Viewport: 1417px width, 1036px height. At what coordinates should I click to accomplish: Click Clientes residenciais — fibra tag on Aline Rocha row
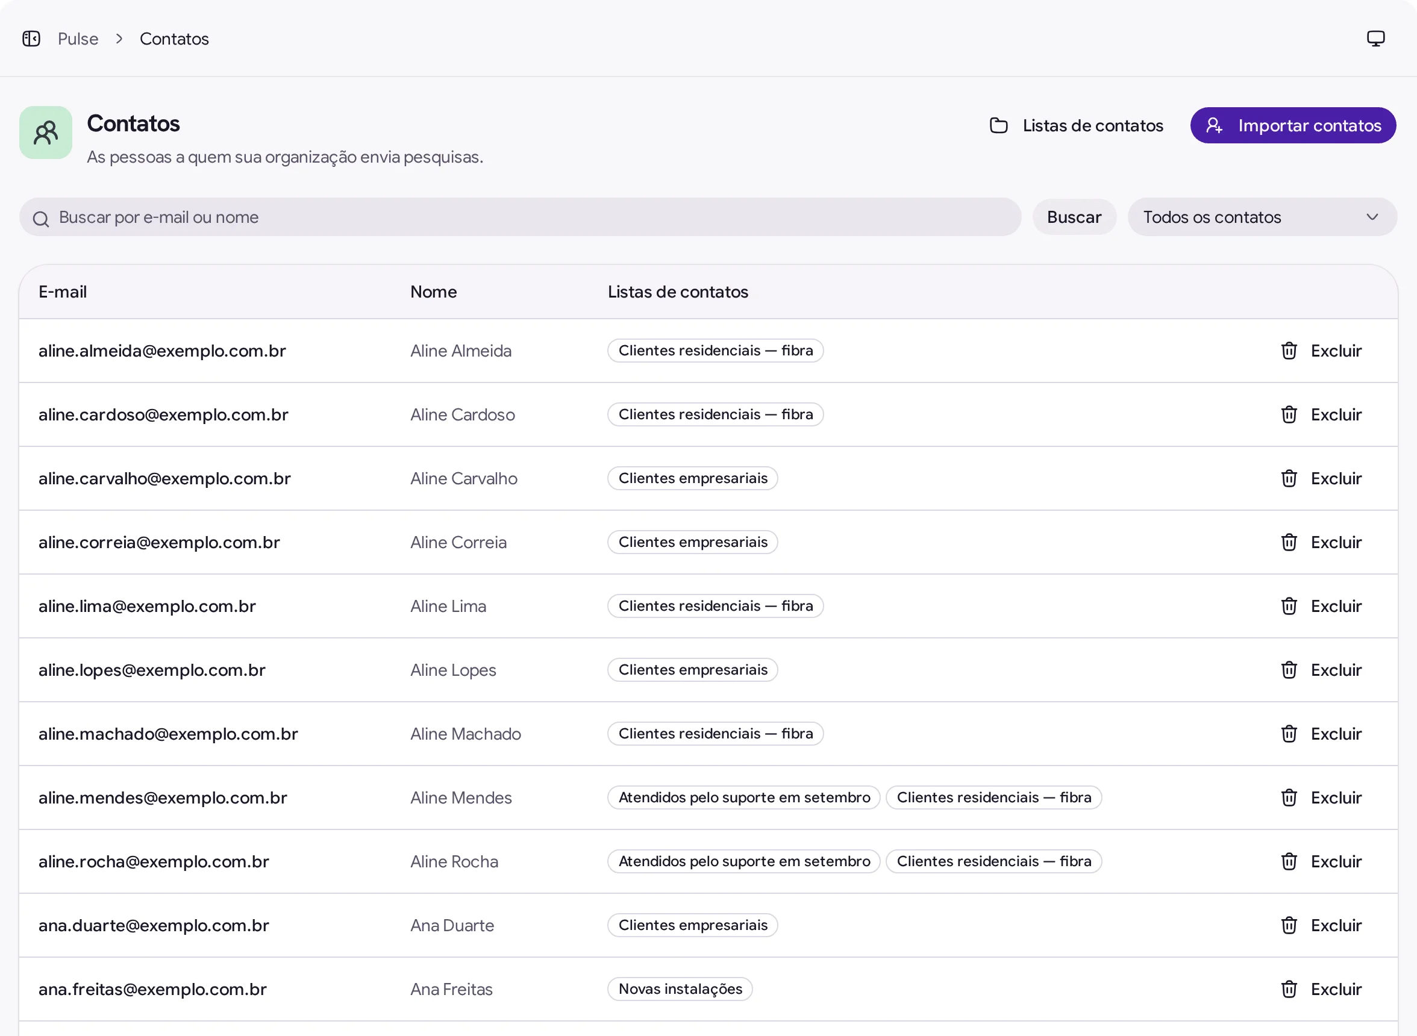[x=993, y=862]
